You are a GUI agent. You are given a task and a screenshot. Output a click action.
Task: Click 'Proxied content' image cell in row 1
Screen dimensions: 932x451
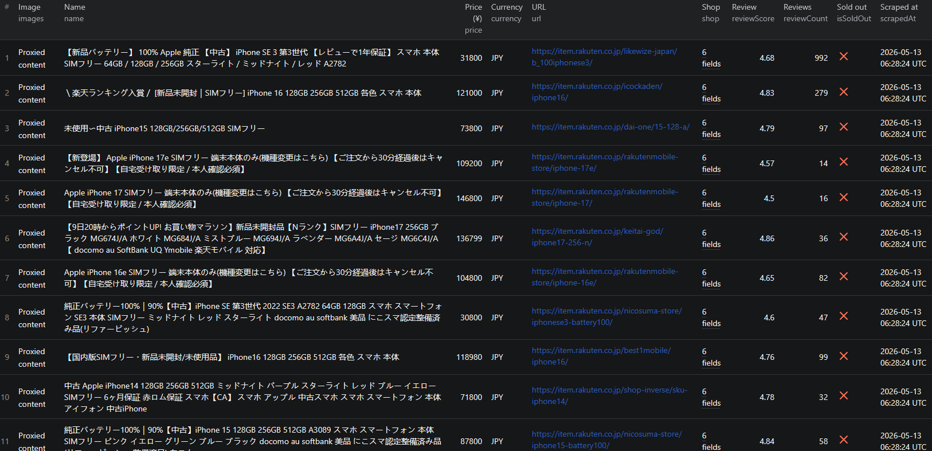tap(32, 58)
